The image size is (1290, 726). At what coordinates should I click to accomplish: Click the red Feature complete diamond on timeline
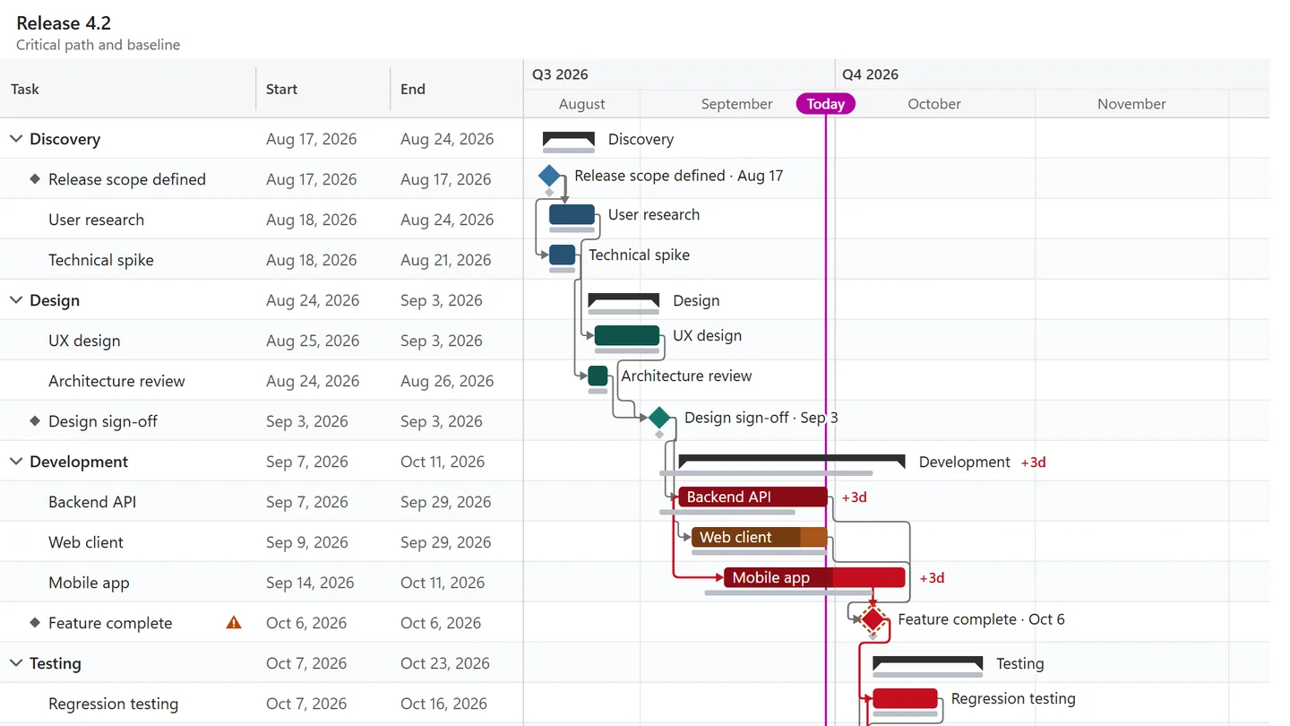(x=873, y=619)
